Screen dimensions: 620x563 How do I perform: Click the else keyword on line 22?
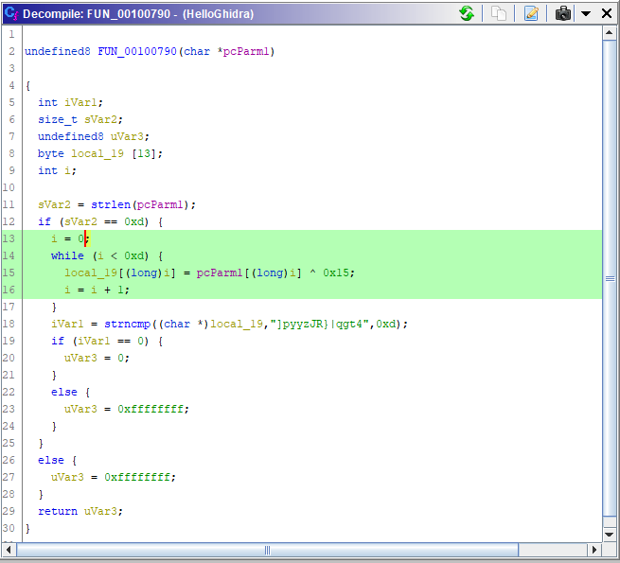64,392
